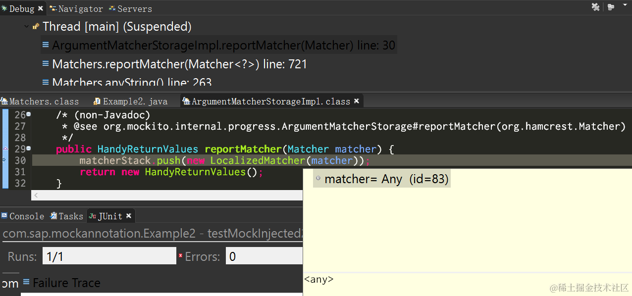Screen dimensions: 632x296
Task: Close the JUnit view tab
Action: pos(129,216)
